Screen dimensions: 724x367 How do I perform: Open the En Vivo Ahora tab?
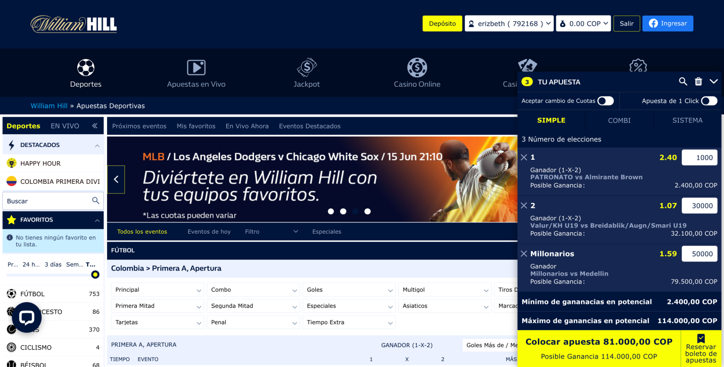coord(247,126)
